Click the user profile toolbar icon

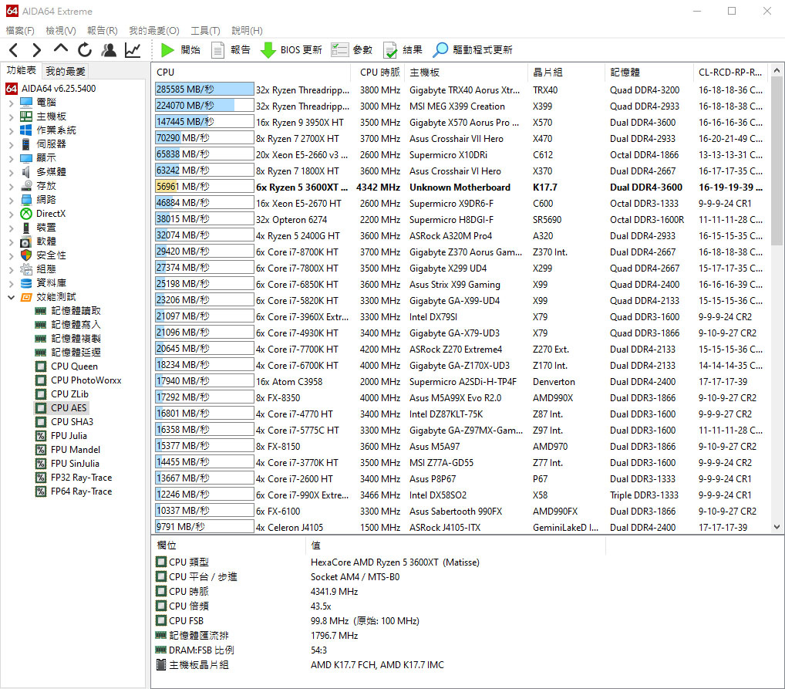pyautogui.click(x=109, y=49)
